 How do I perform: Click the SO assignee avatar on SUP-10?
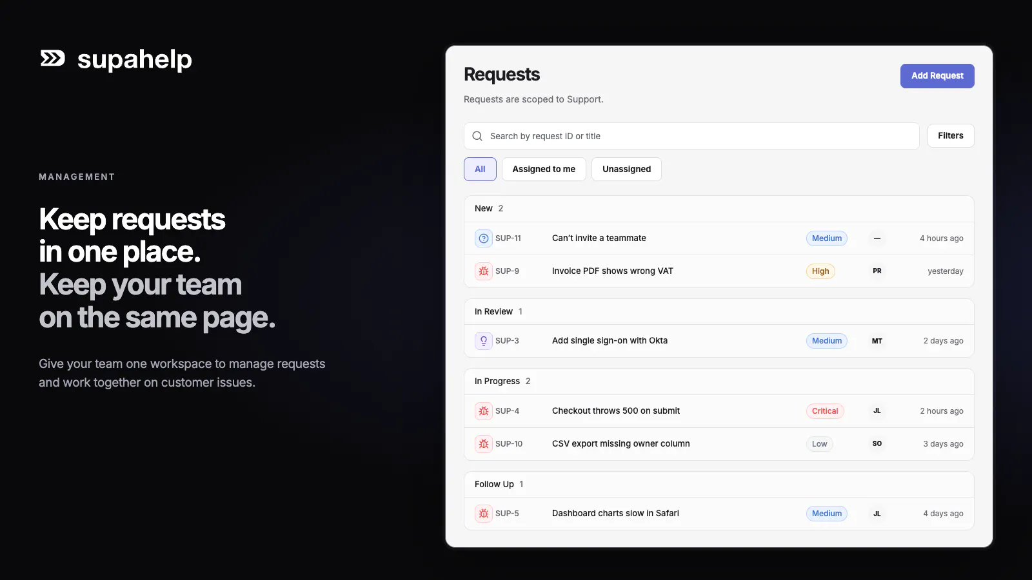877,444
